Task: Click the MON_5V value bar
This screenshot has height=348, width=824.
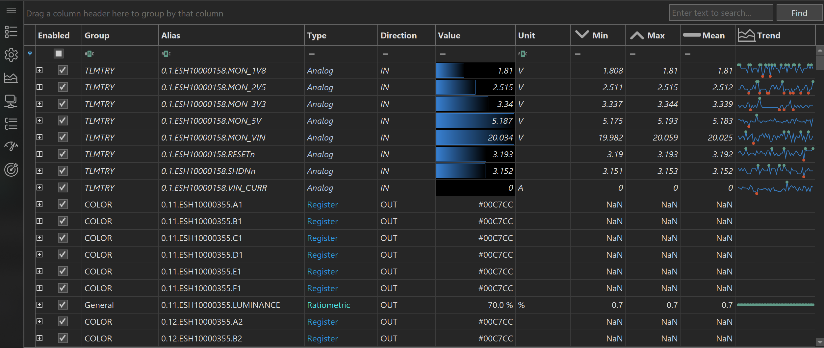Action: click(x=475, y=121)
